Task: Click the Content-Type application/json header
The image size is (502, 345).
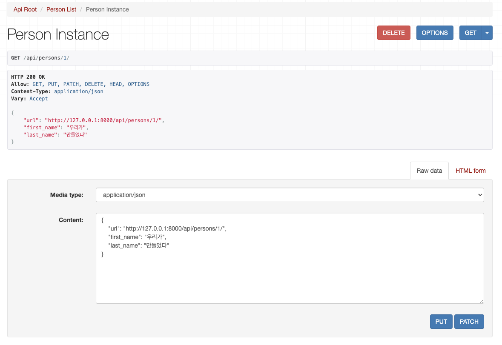Action: 57,91
